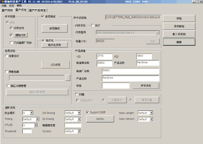Go to the 量产产品信息 tab

[x=37, y=10]
